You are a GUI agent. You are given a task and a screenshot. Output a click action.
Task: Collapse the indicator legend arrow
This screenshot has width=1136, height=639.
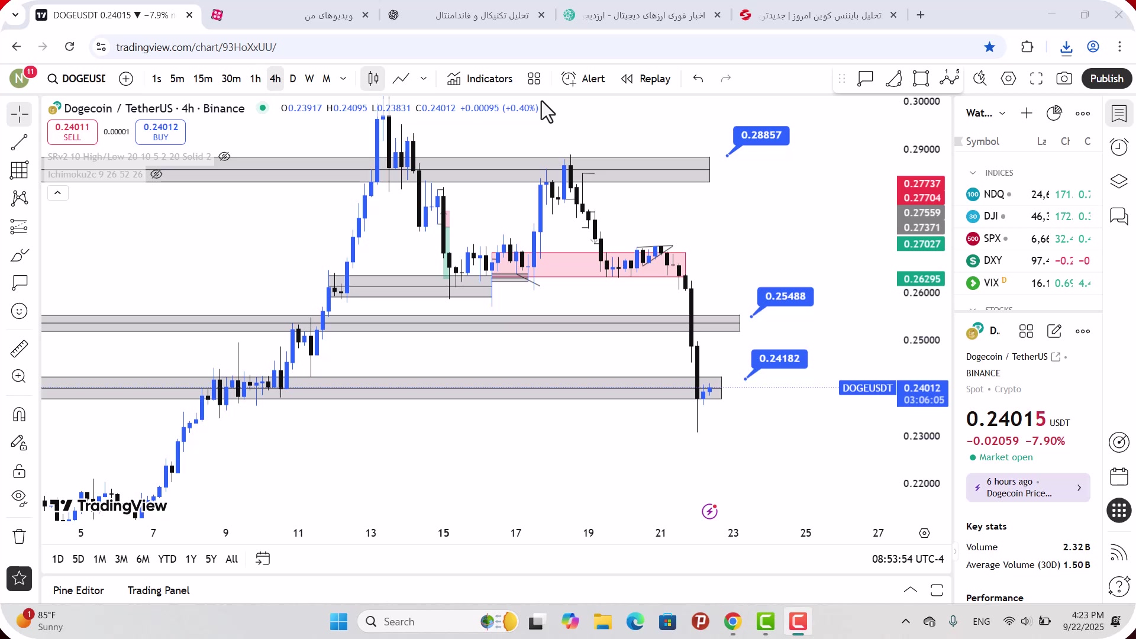coord(57,193)
